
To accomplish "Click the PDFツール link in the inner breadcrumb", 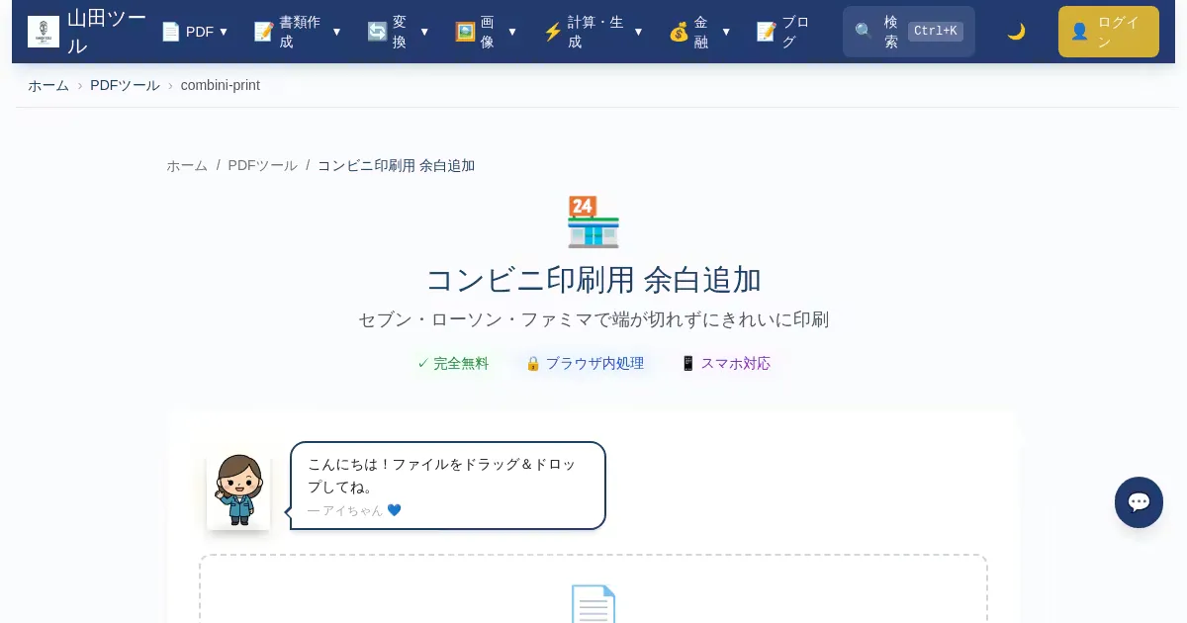I will [262, 165].
